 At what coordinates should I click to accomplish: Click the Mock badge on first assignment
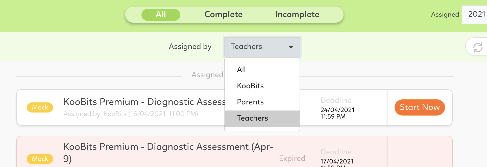[x=40, y=107]
